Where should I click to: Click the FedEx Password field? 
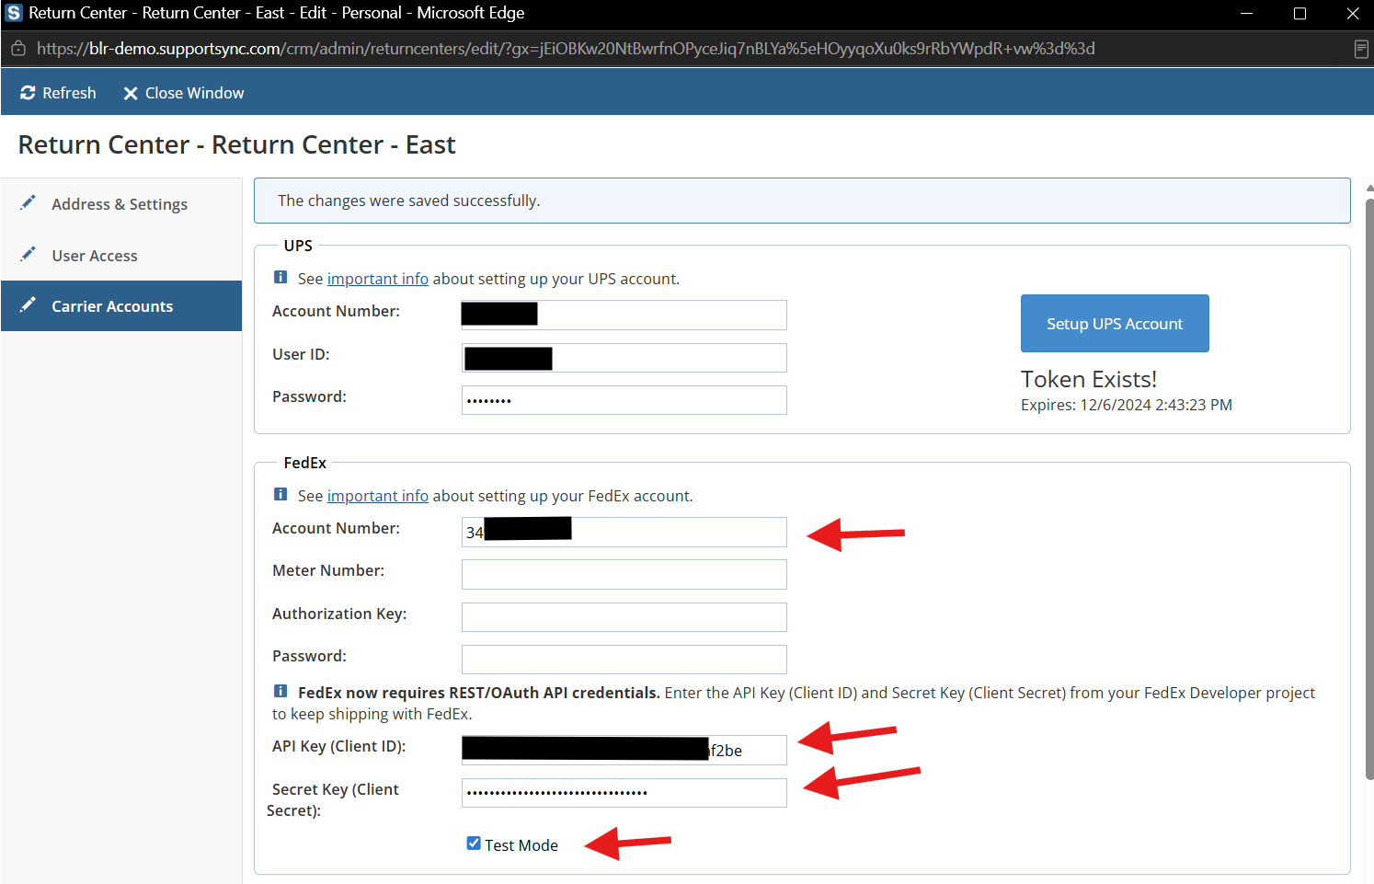[624, 660]
